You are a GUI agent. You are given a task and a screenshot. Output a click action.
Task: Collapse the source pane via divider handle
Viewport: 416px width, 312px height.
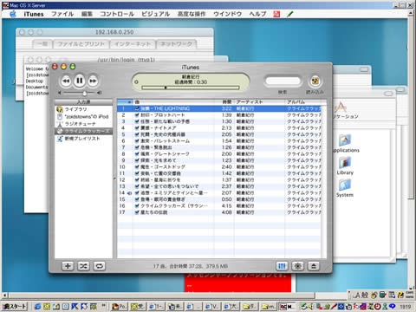coord(114,179)
